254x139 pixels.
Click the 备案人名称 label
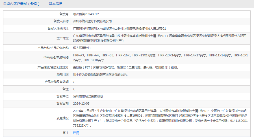[61, 21]
